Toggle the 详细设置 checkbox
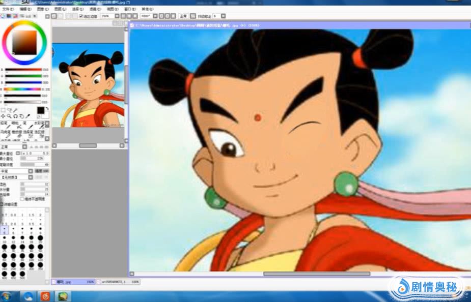 coord(2,204)
